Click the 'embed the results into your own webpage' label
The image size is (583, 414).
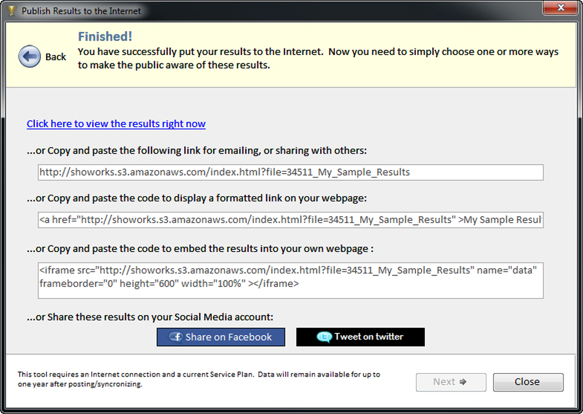[x=200, y=248]
